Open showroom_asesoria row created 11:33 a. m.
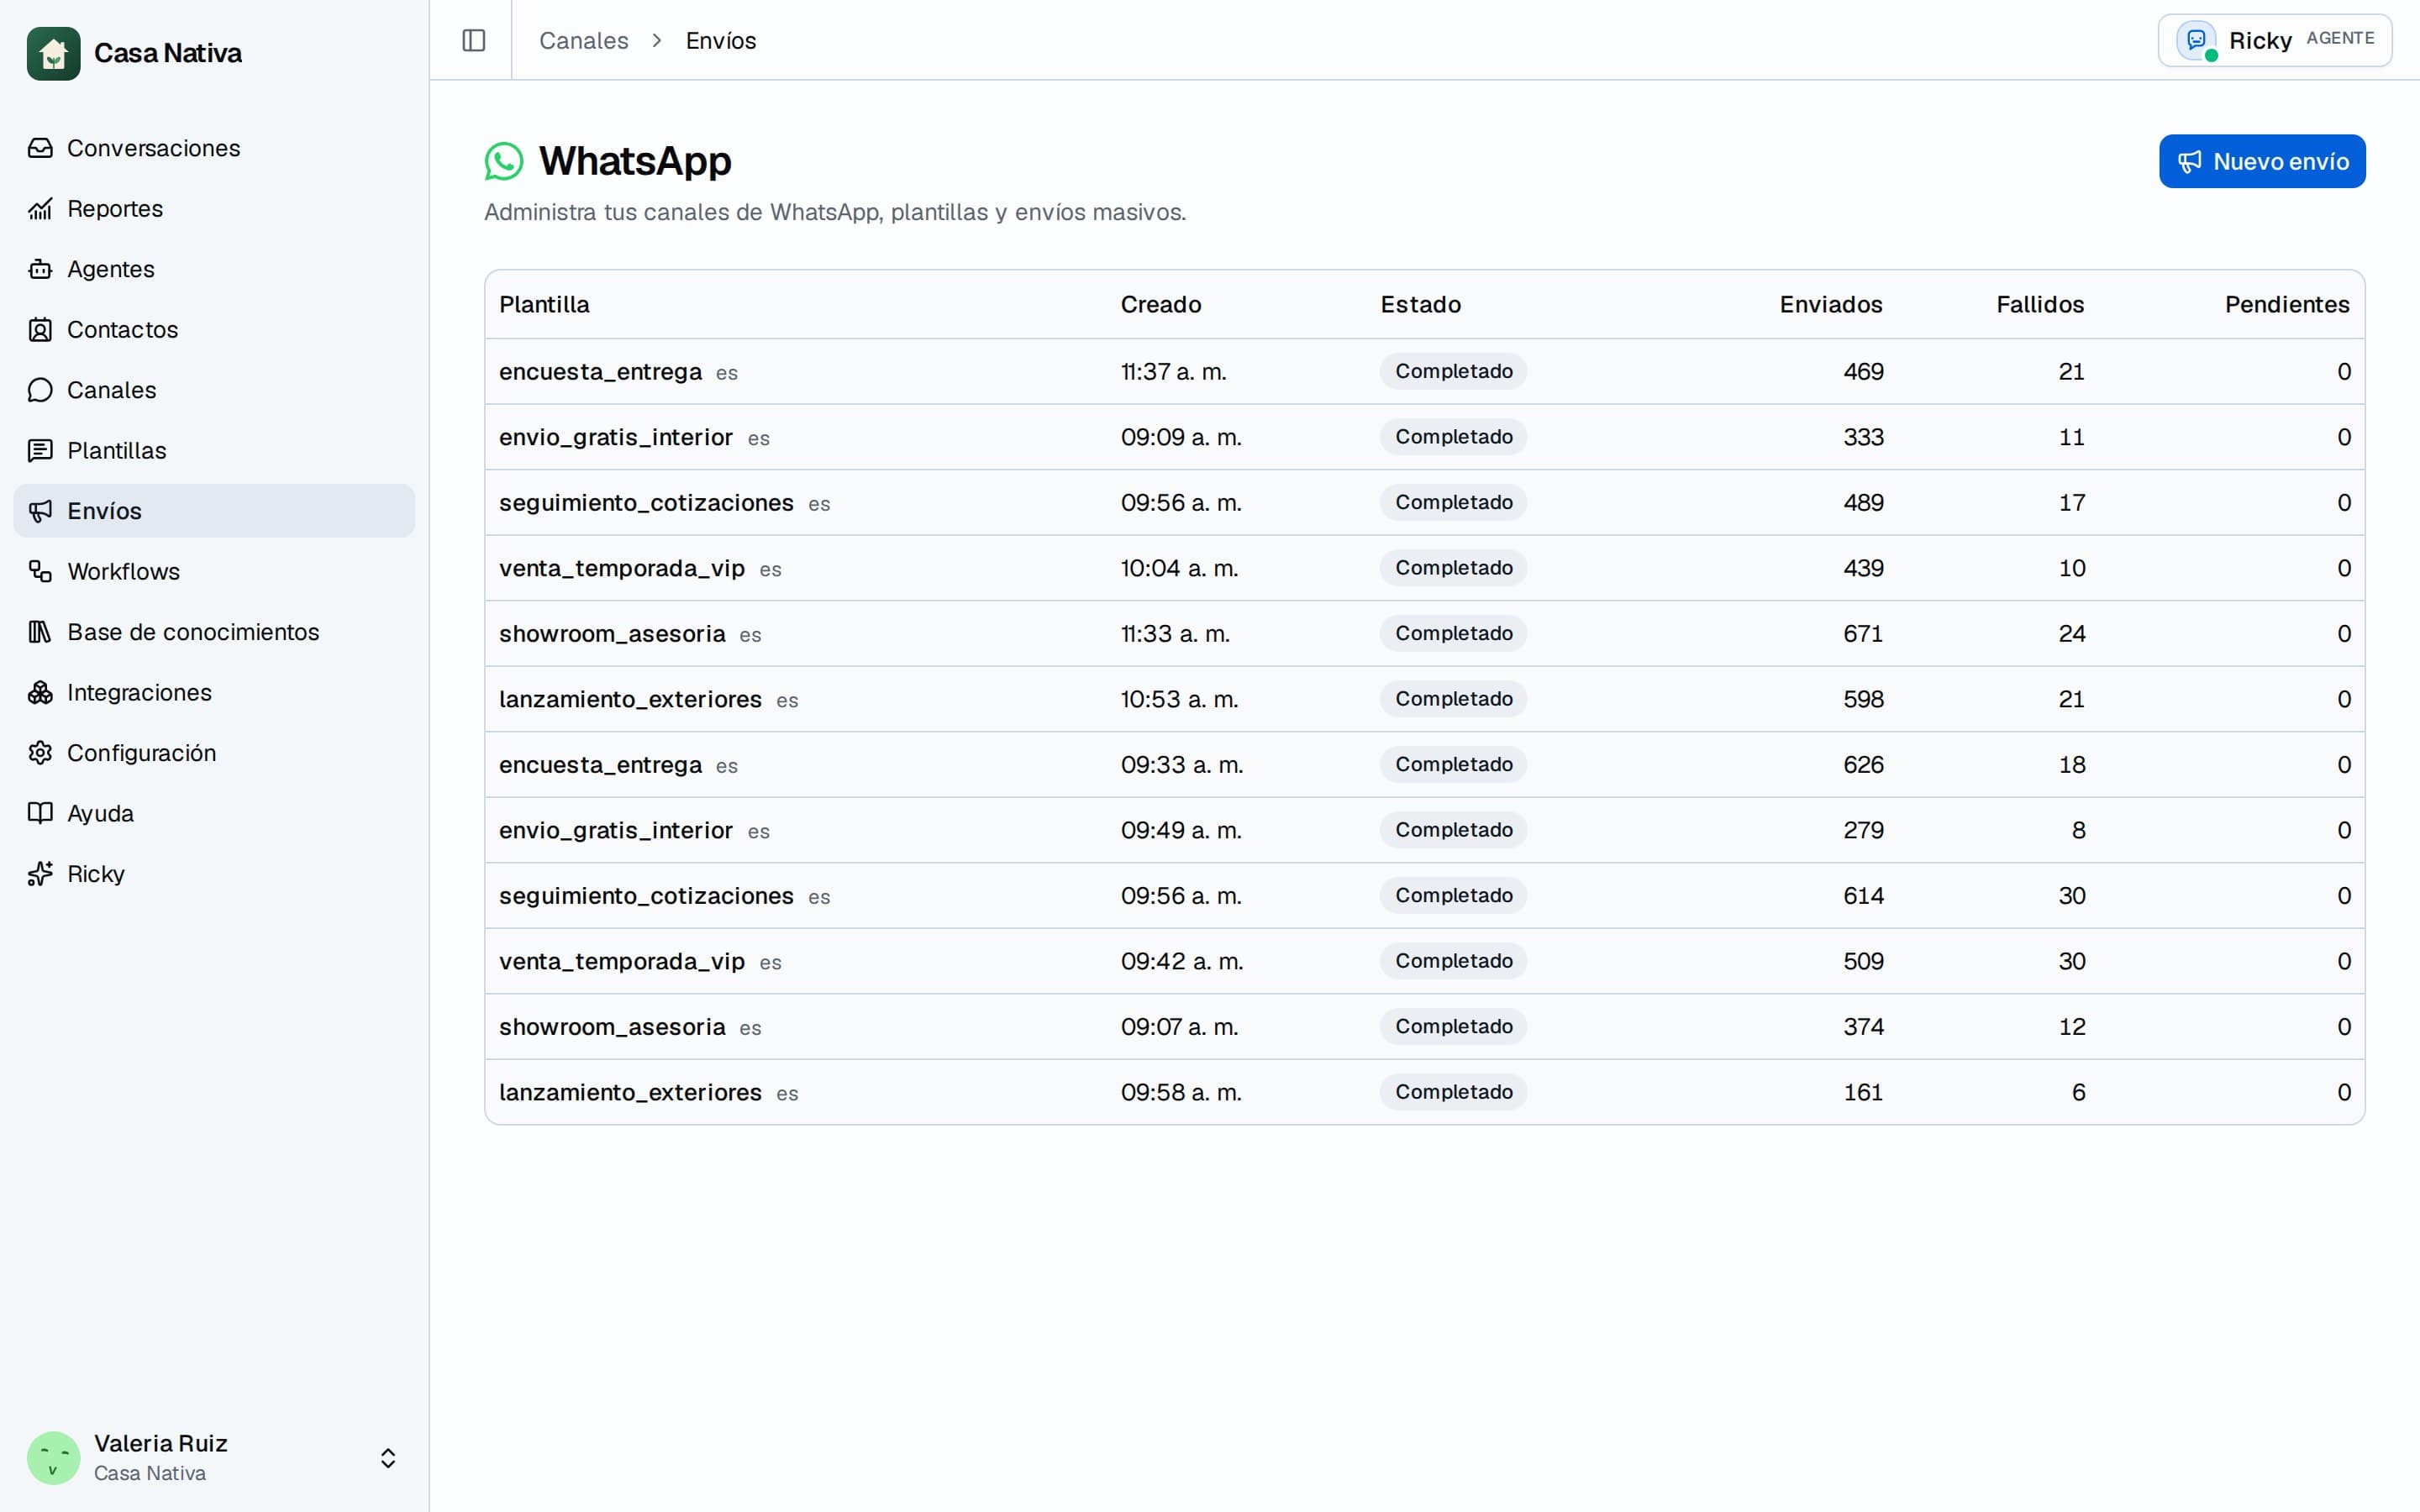The height and width of the screenshot is (1512, 2420). click(x=1424, y=633)
